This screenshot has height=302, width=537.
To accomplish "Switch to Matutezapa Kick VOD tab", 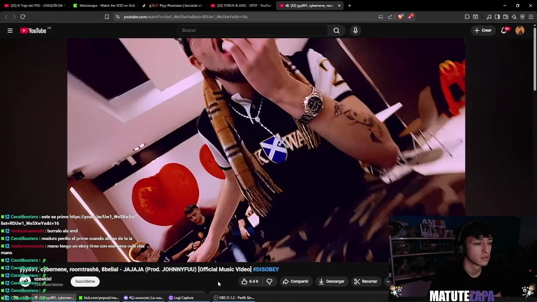I will tap(104, 5).
